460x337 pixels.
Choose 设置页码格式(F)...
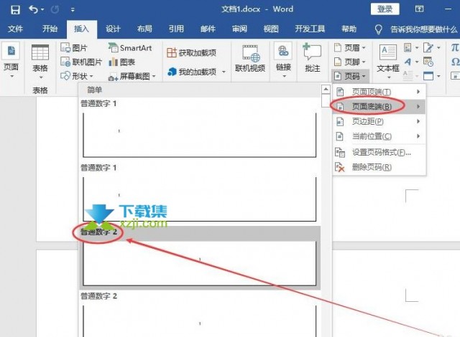pyautogui.click(x=379, y=153)
